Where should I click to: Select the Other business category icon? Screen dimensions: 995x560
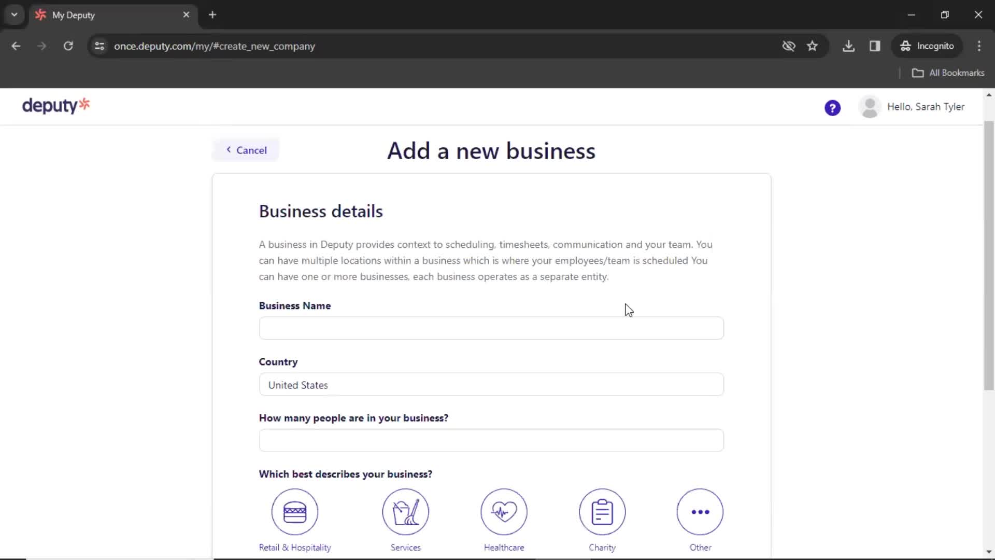tap(700, 511)
